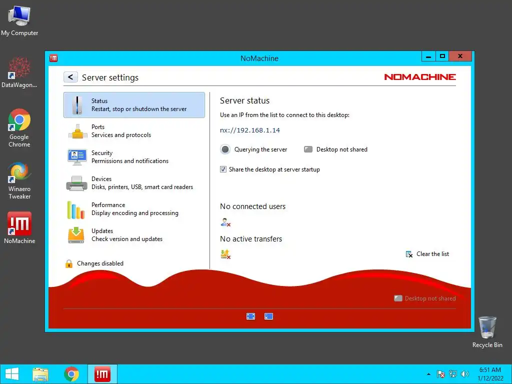Open NoMachine desktop shortcut
This screenshot has width=512, height=384.
[19, 227]
